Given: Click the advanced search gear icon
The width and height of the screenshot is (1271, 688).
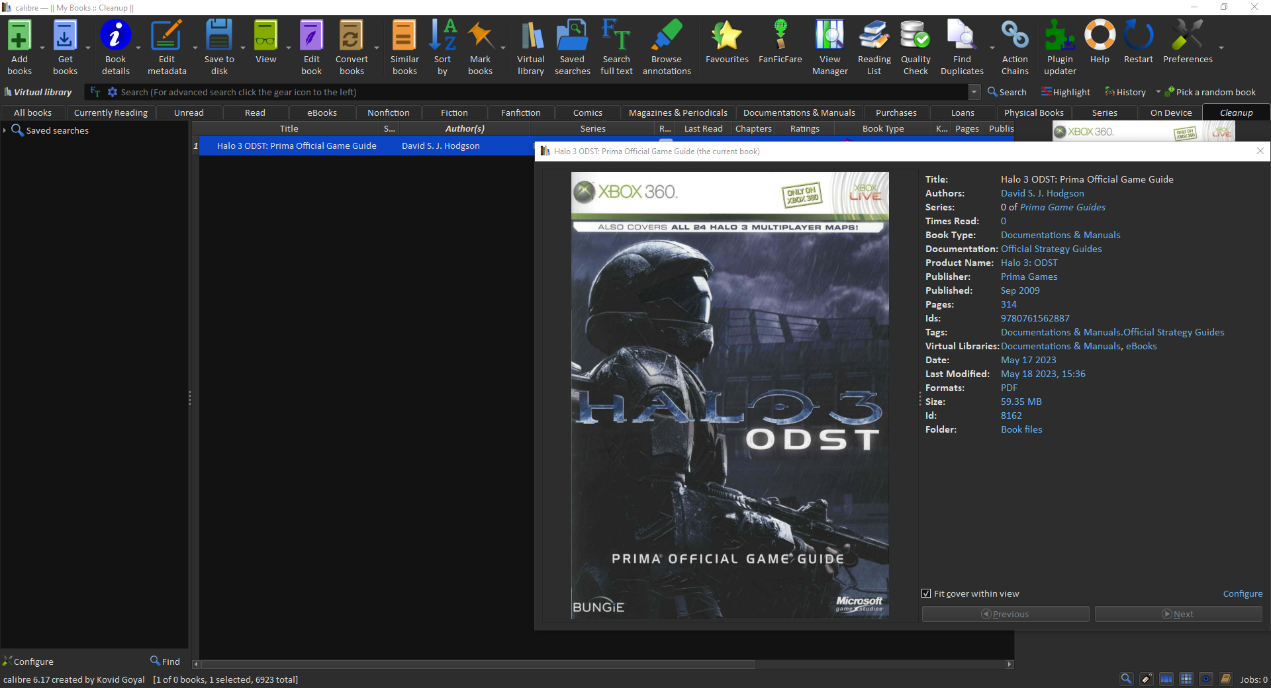Looking at the screenshot, I should coord(113,92).
